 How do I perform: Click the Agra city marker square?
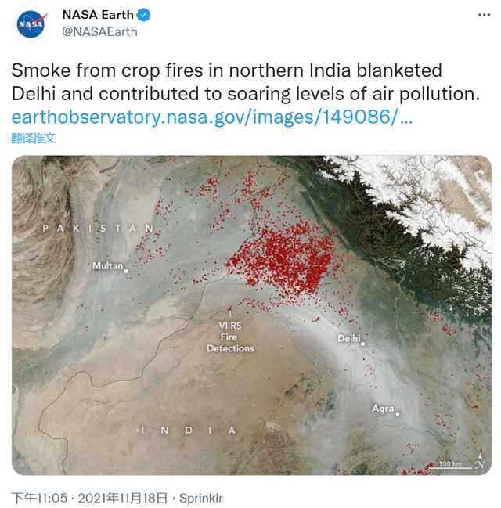click(x=398, y=414)
